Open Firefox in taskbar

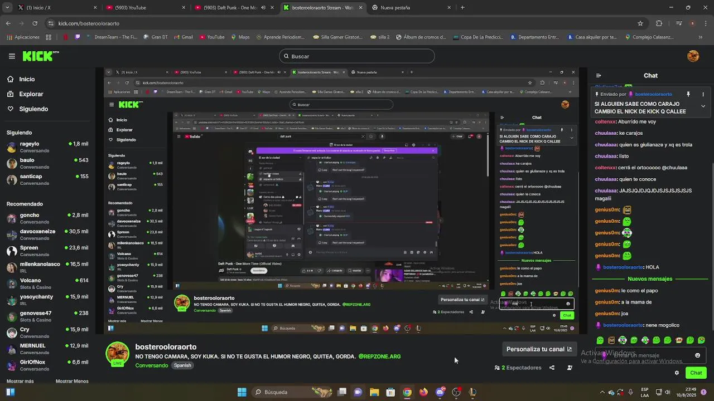click(423, 392)
